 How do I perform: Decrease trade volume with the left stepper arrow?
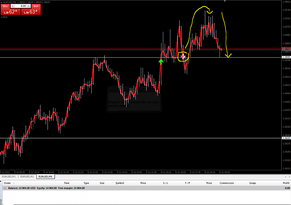click(13, 6)
